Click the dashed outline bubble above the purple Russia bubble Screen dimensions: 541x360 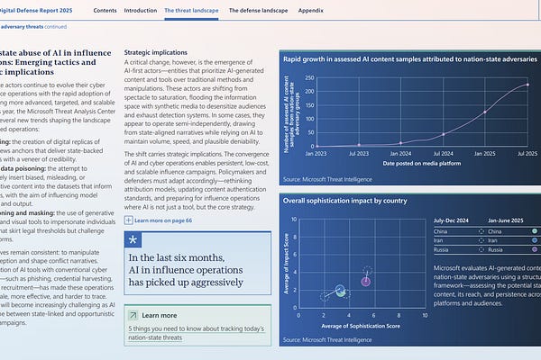coord(368,271)
